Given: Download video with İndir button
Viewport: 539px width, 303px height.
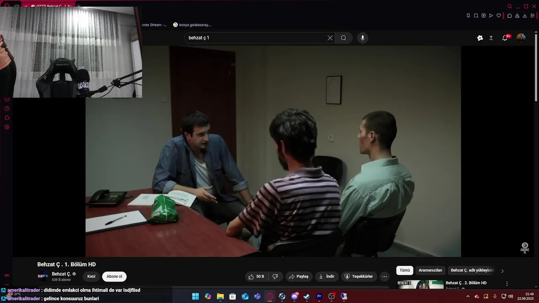Looking at the screenshot, I should [x=327, y=276].
